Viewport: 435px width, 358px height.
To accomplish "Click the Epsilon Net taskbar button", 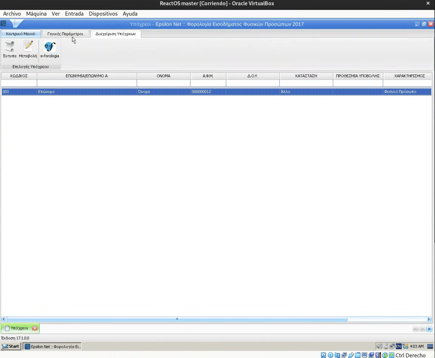I will [53, 346].
